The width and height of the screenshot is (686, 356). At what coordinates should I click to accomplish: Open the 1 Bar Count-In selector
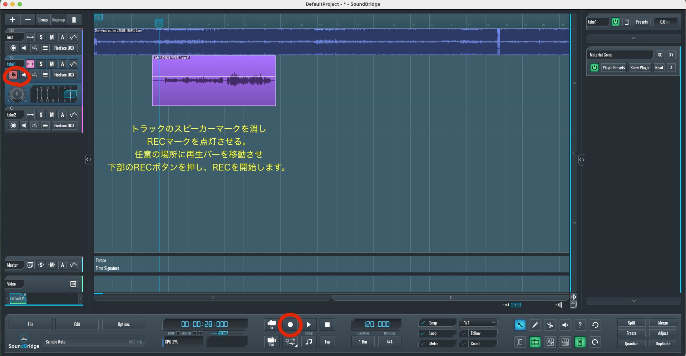click(x=363, y=342)
